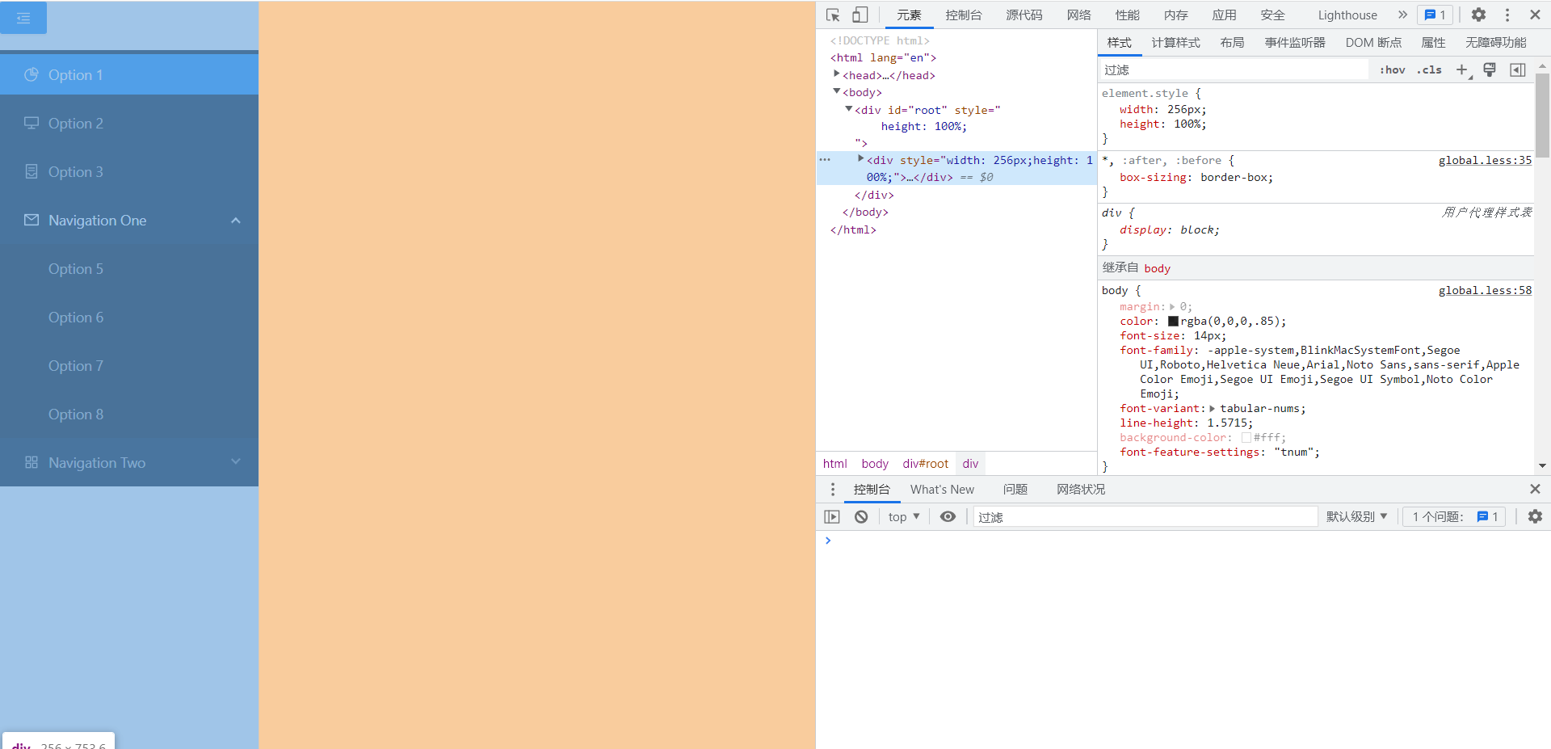Expand the Navigation Two submenu
Screen dimensions: 1551x749
tap(129, 462)
